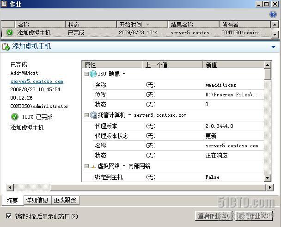Click the 名称 column header in job list
Image resolution: width=281 pixels, height=227 pixels.
pyautogui.click(x=40, y=25)
